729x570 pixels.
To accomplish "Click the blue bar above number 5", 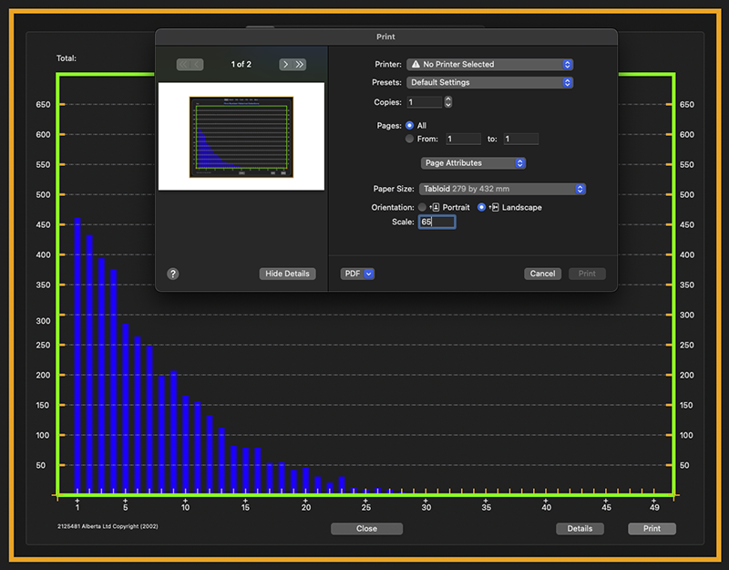I will [126, 409].
